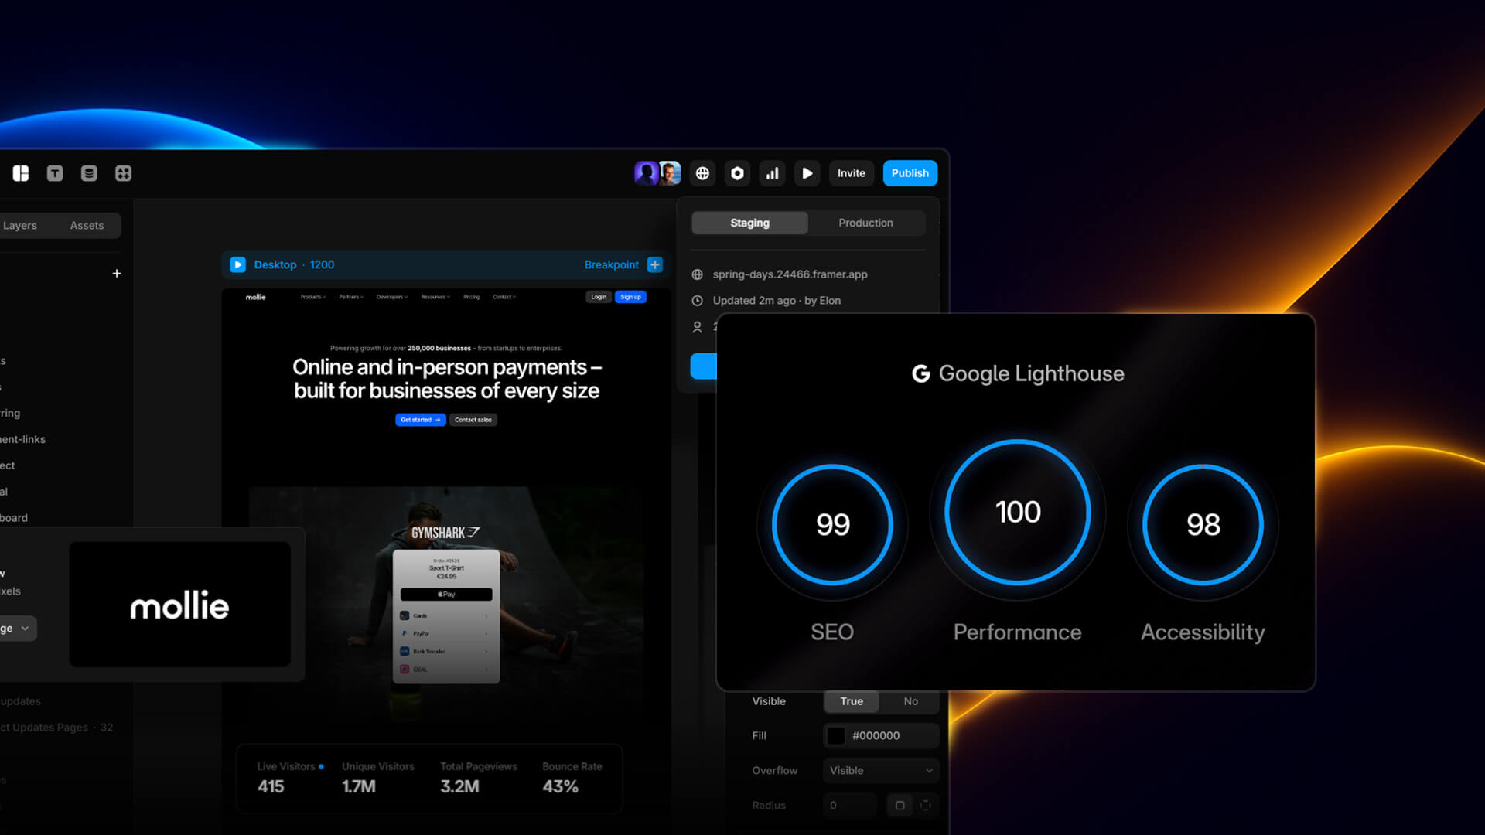Click the Gymshark logo in the preview
Screen dimensions: 1485x835
[445, 533]
